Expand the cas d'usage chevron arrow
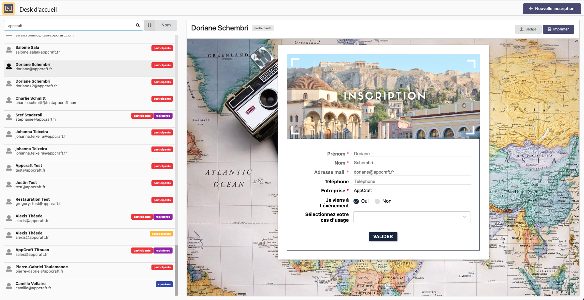 [465, 217]
